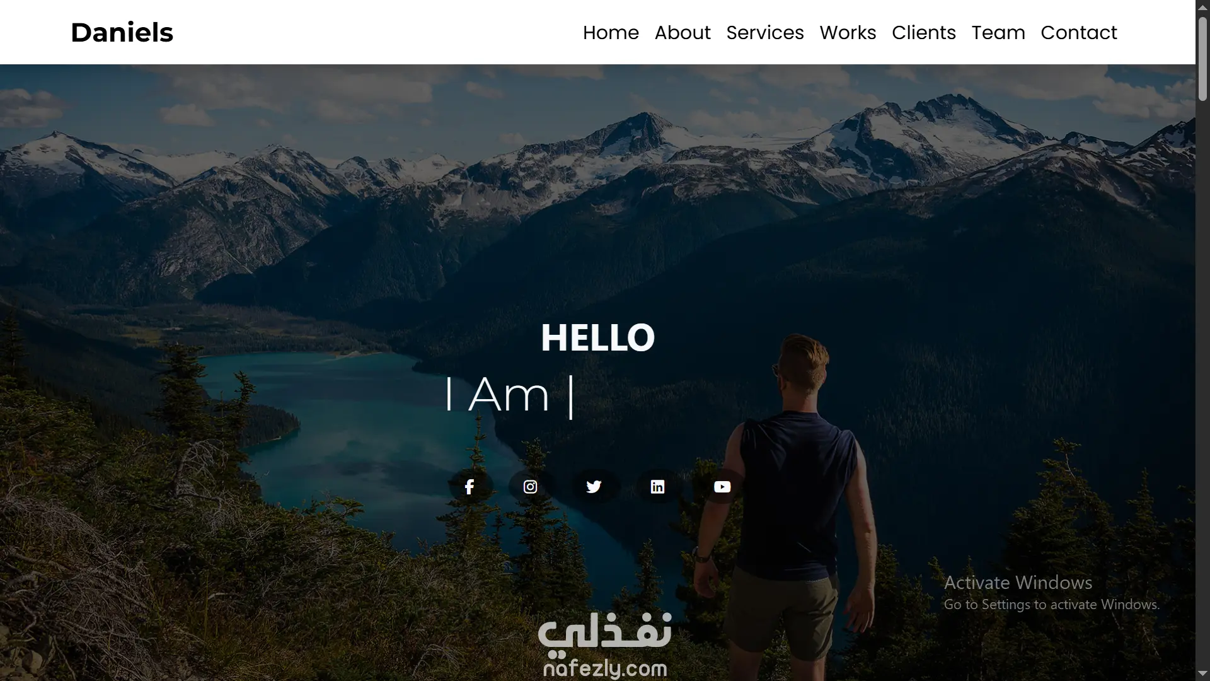Open the Instagram social icon
1210x681 pixels.
531,487
